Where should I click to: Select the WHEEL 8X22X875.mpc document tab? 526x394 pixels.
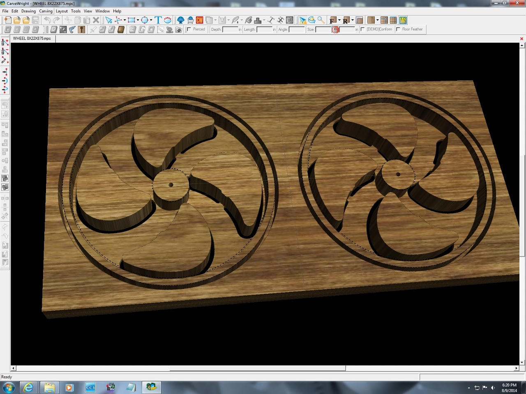(x=32, y=39)
